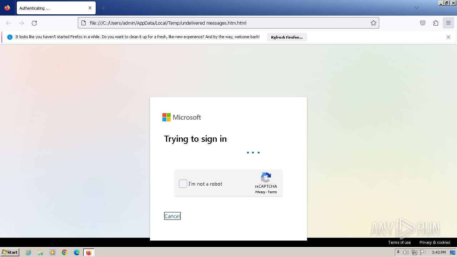Go back one page
457x257 pixels.
coord(9,23)
